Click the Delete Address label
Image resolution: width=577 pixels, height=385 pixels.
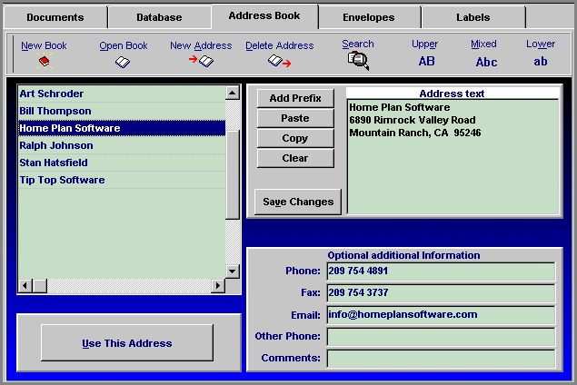[x=280, y=45]
